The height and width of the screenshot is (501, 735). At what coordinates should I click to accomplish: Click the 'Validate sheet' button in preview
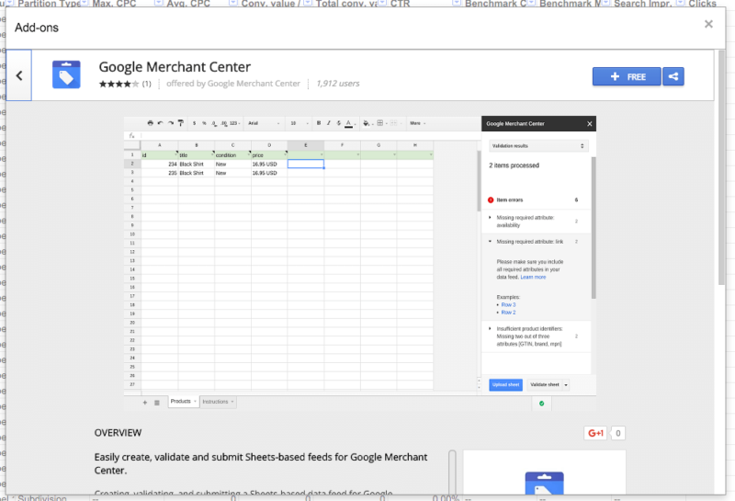click(544, 384)
